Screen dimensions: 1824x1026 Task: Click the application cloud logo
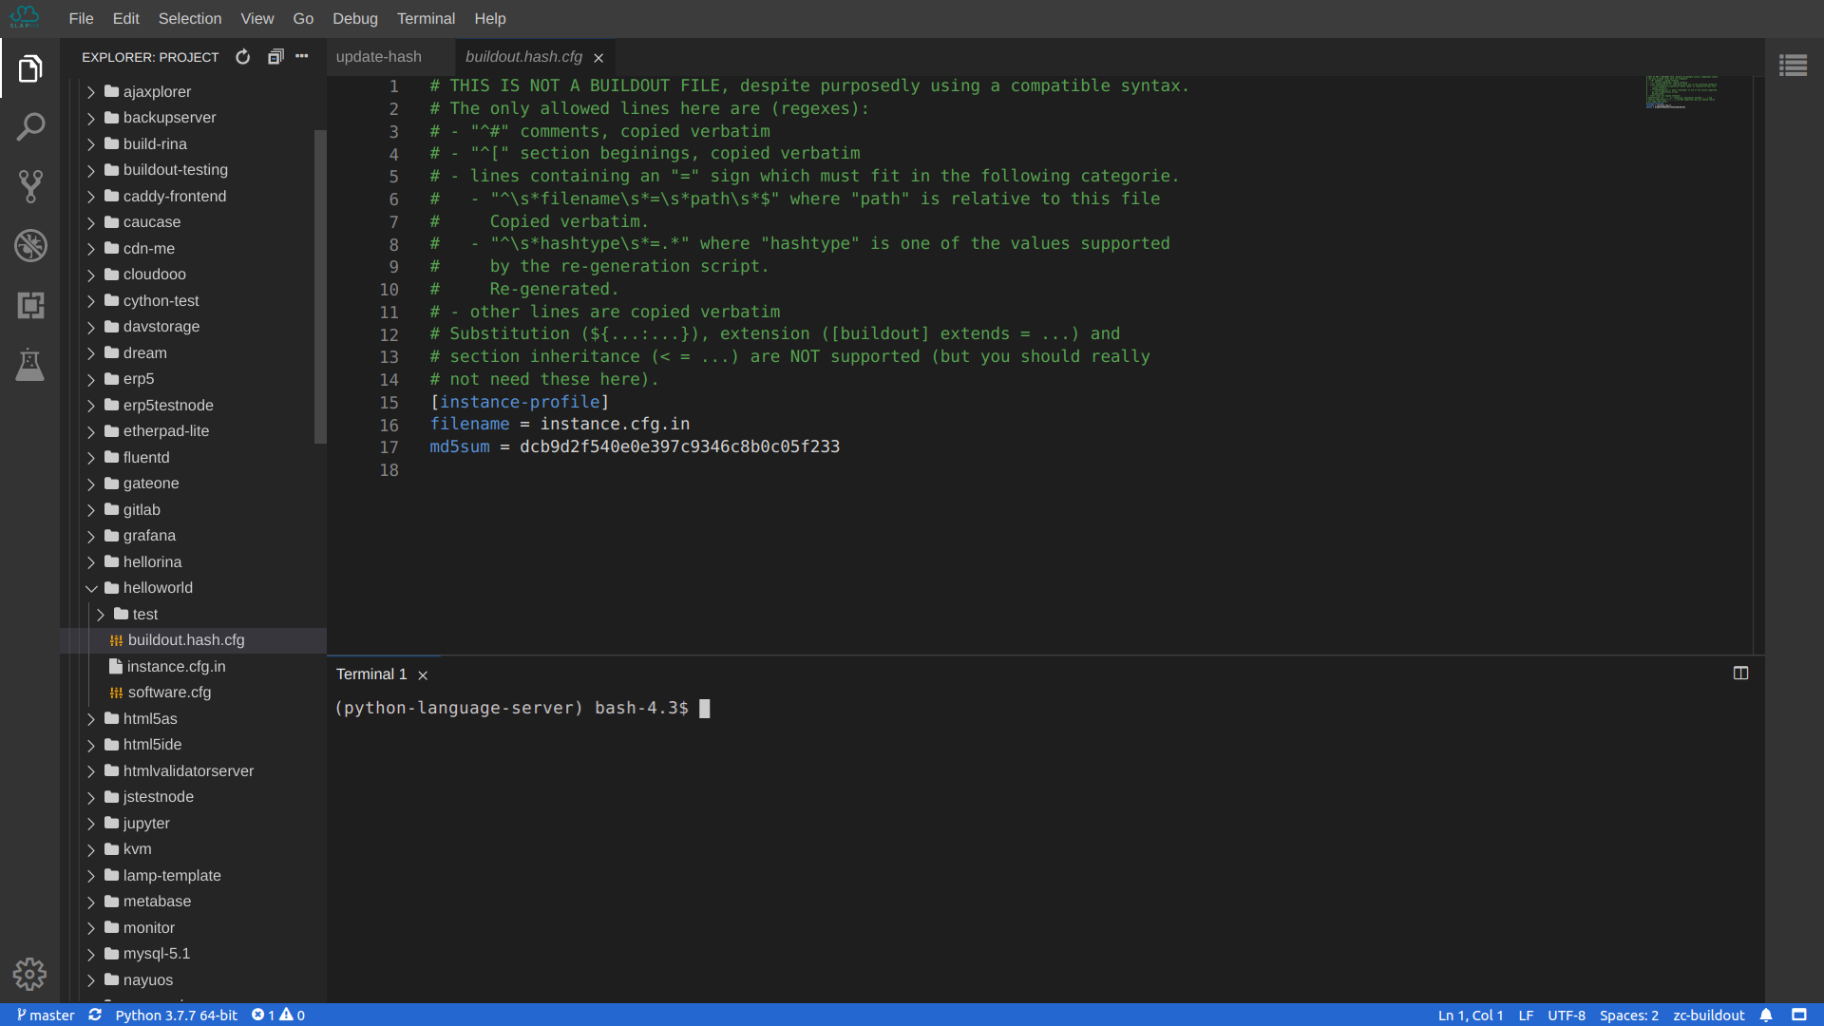click(x=25, y=17)
